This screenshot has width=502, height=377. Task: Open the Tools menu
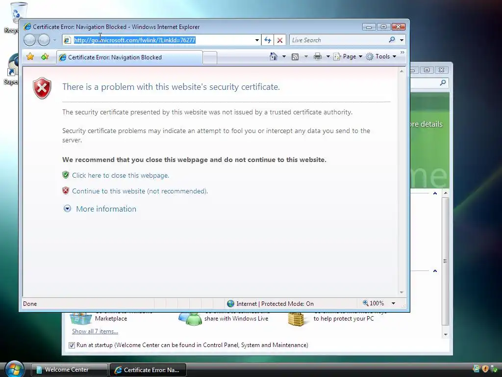click(x=381, y=56)
